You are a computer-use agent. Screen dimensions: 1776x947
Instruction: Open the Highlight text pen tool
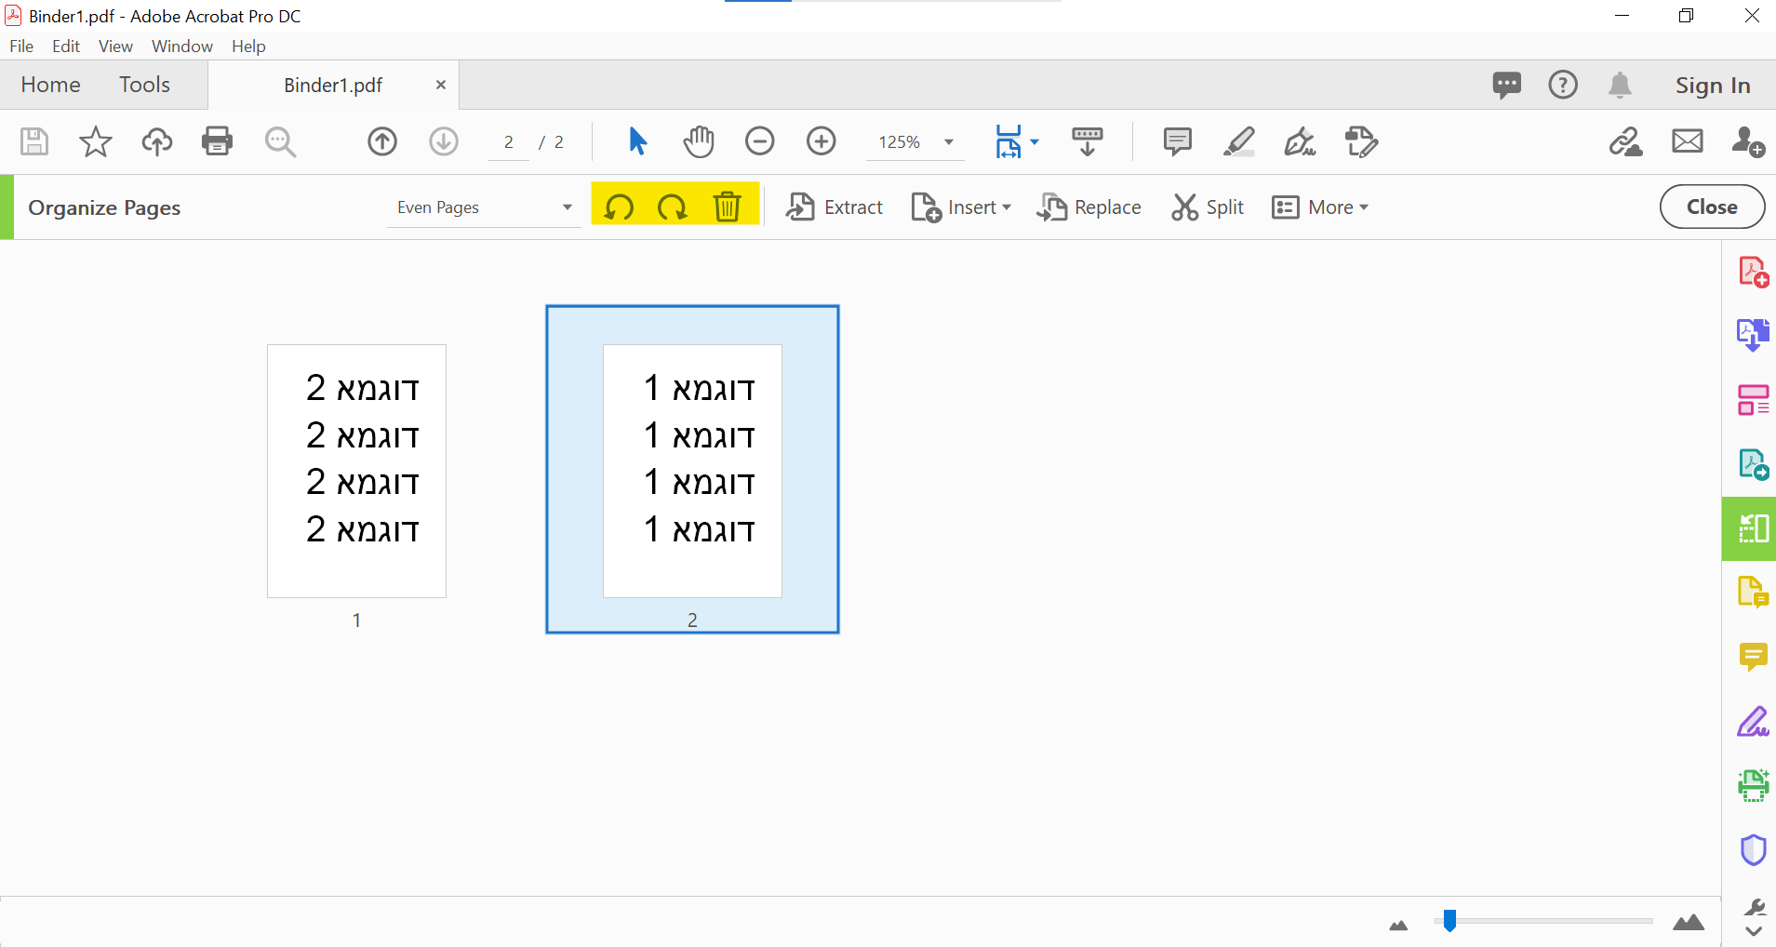(1238, 141)
